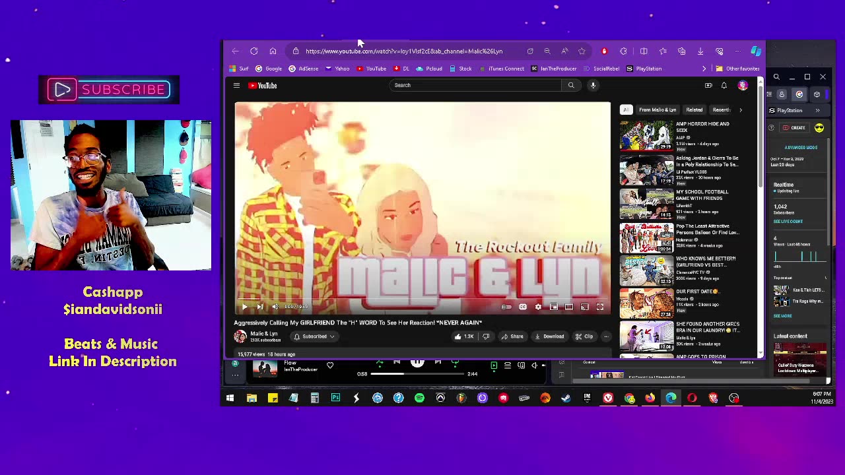Image resolution: width=845 pixels, height=475 pixels.
Task: Click CREATE in side panel
Action: tap(794, 128)
